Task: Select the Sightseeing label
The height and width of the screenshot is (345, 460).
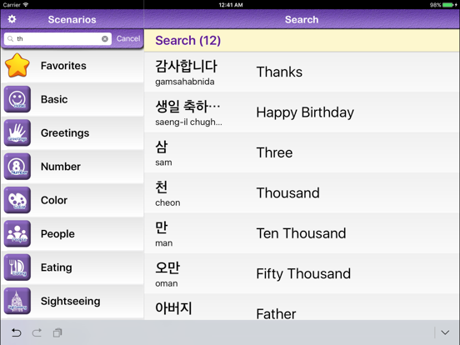Action: click(x=70, y=301)
